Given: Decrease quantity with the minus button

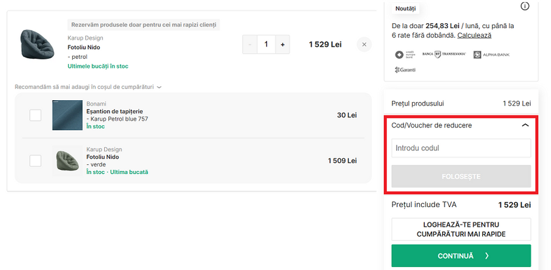Looking at the screenshot, I should point(250,45).
